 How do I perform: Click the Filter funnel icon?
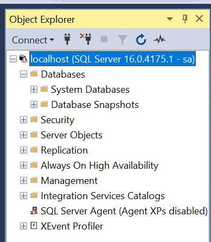click(123, 40)
